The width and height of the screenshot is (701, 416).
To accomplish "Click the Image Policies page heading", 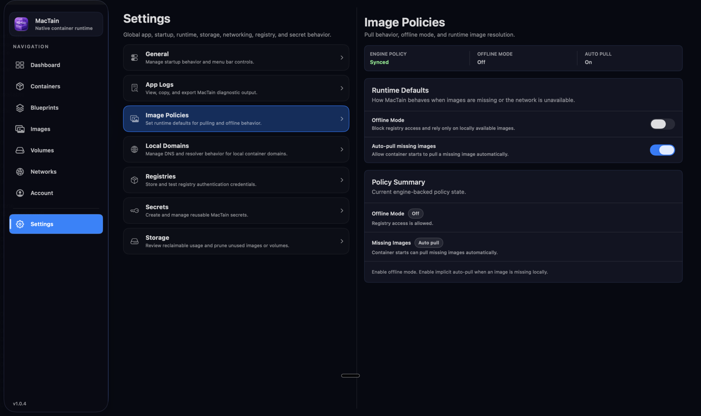I will (405, 23).
